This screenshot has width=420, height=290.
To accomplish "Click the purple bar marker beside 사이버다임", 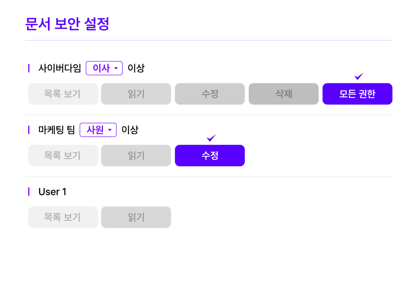I will (29, 68).
